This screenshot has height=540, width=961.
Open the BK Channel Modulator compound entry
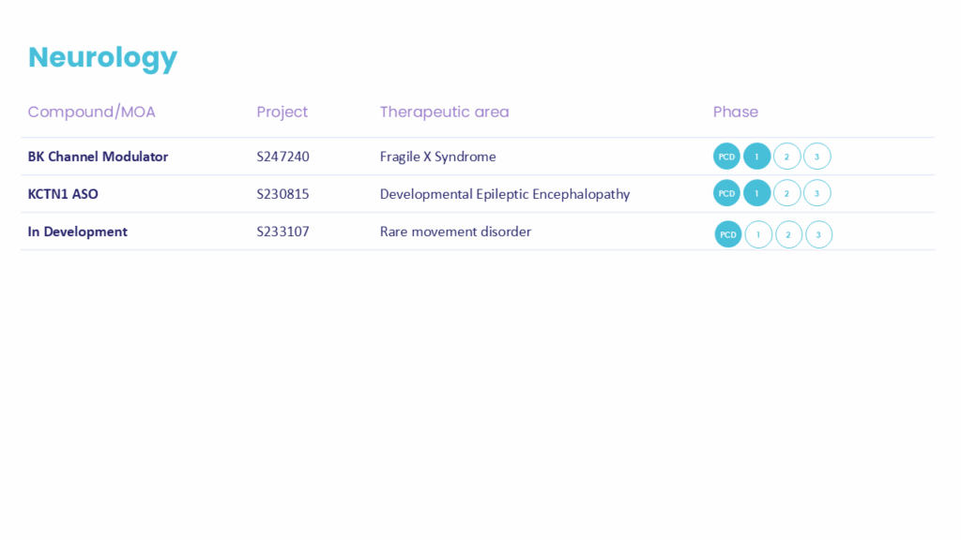98,157
